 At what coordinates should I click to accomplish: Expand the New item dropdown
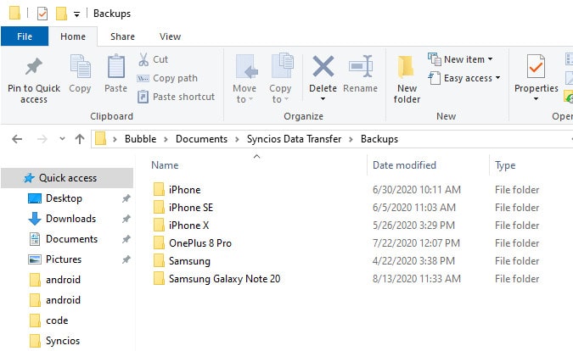click(x=490, y=59)
